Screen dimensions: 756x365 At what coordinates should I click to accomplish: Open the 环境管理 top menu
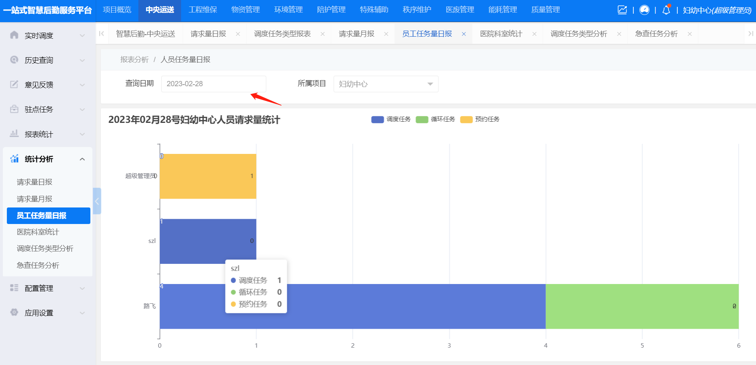(288, 10)
